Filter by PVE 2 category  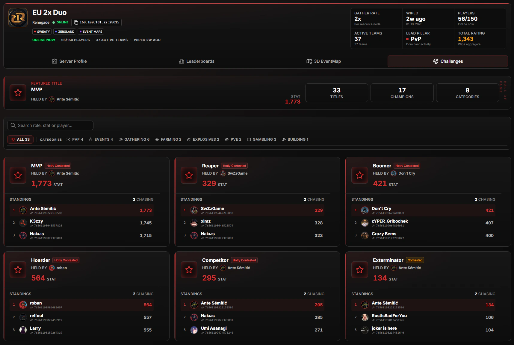coord(233,139)
